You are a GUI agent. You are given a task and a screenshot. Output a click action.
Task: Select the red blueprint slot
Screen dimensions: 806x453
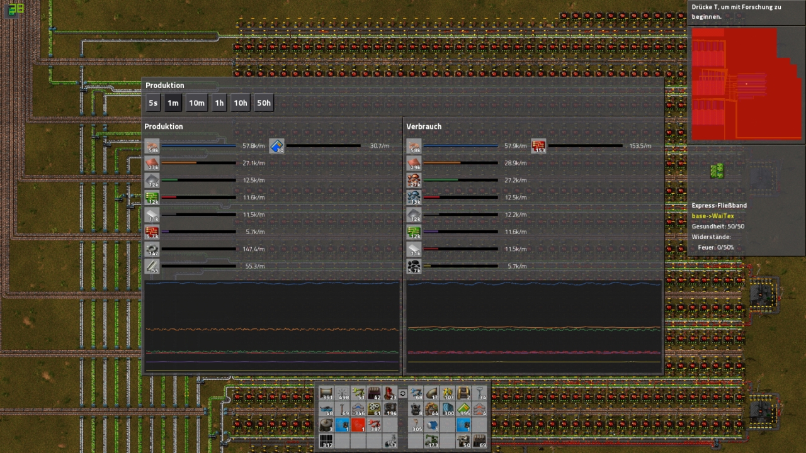point(358,425)
